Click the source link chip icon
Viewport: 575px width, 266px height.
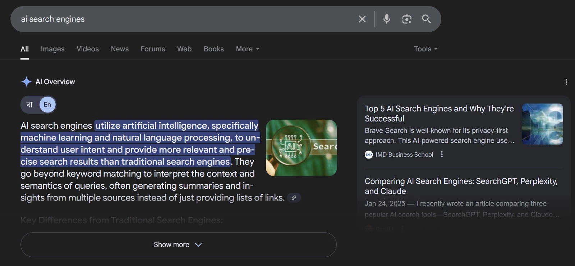(x=294, y=198)
